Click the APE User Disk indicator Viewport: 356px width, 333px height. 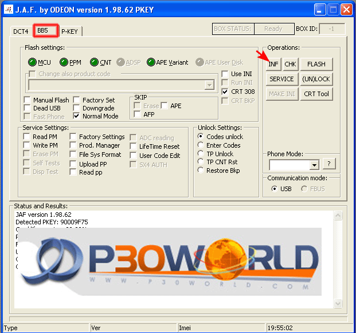click(x=199, y=62)
